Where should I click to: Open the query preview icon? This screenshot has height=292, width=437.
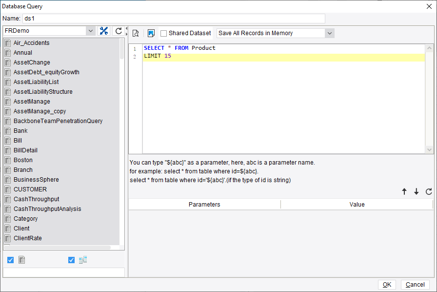(x=136, y=33)
